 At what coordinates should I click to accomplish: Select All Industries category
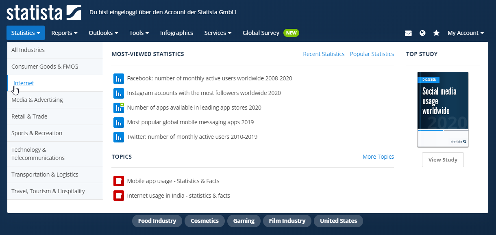pyautogui.click(x=55, y=50)
